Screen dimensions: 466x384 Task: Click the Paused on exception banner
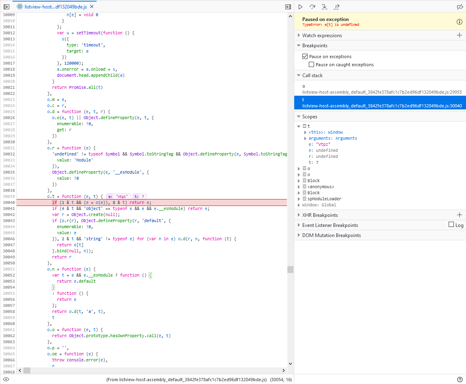click(x=380, y=21)
